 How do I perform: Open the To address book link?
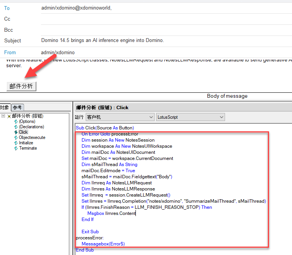coord(7,8)
